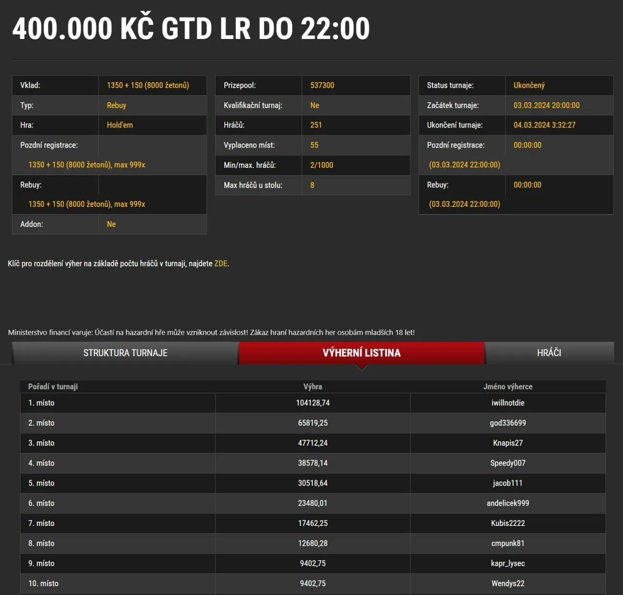Screen dimensions: 623x595
Task: Click the fourth place prize 38578,14
Action: [313, 463]
